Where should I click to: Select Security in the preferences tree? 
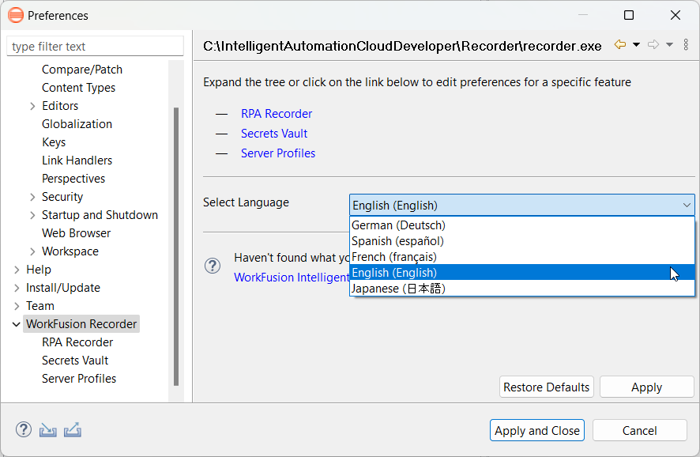click(x=62, y=197)
